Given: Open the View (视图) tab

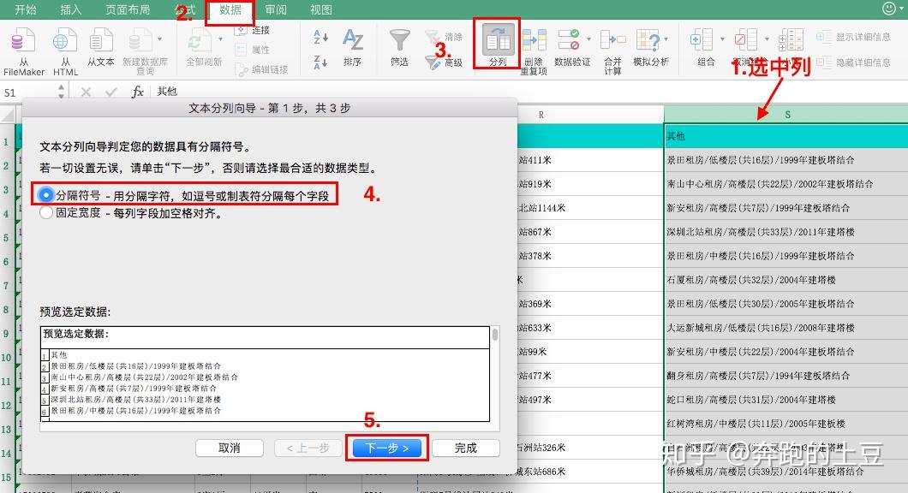Looking at the screenshot, I should click(321, 9).
